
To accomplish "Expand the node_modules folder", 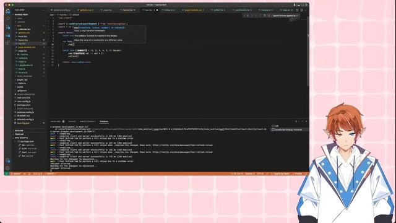I will point(24,76).
